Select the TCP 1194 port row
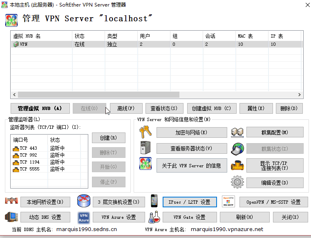Image resolution: width=311 pixels, height=238 pixels. tap(49, 162)
